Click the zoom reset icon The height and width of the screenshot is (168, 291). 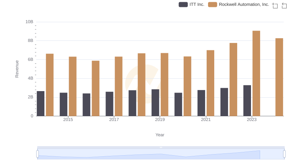coord(284,5)
